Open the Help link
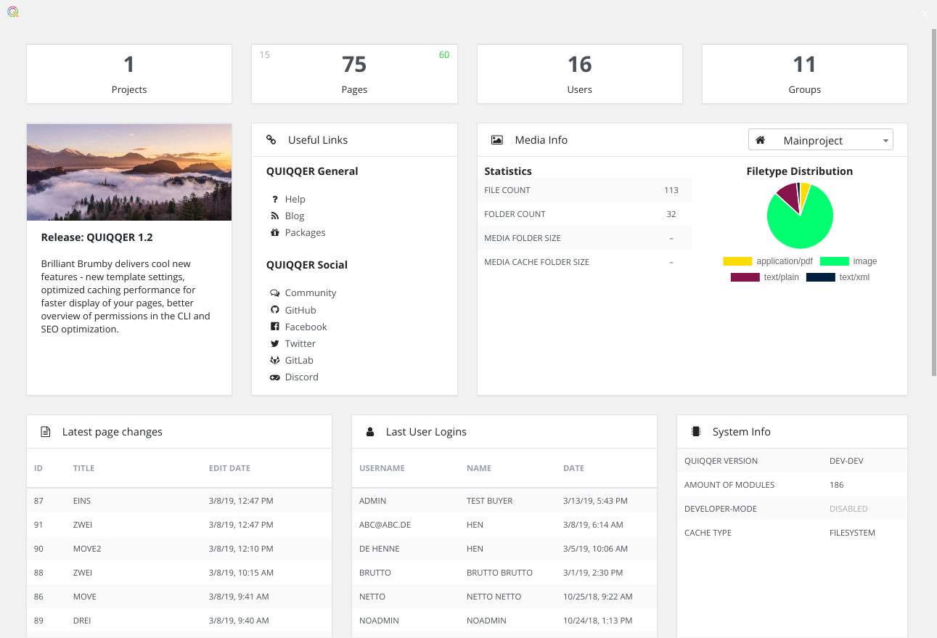The image size is (937, 638). pos(295,199)
